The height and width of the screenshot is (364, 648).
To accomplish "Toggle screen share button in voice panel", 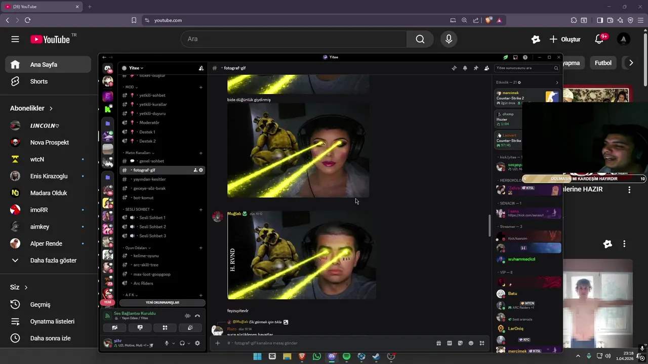I will pos(140,328).
